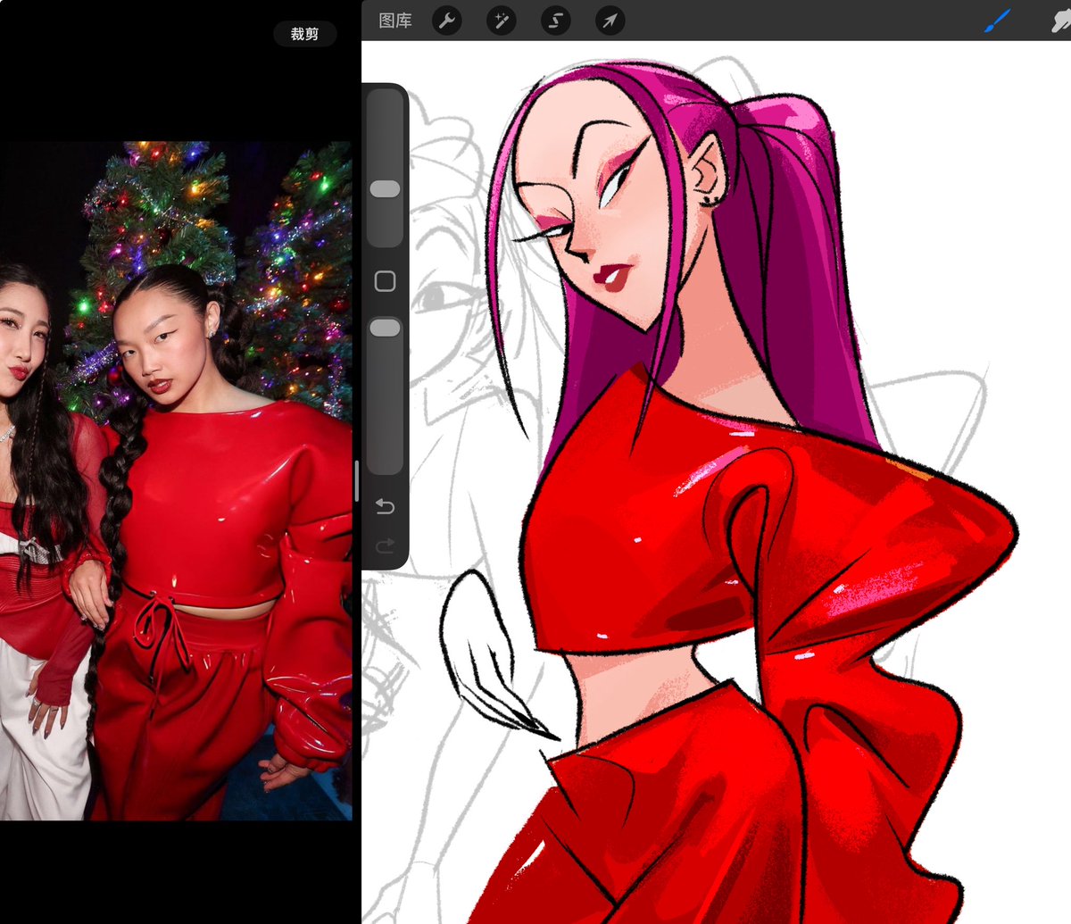Screen dimensions: 1071x924
Task: Open the Actions menu with the wrench icon
Action: [446, 21]
